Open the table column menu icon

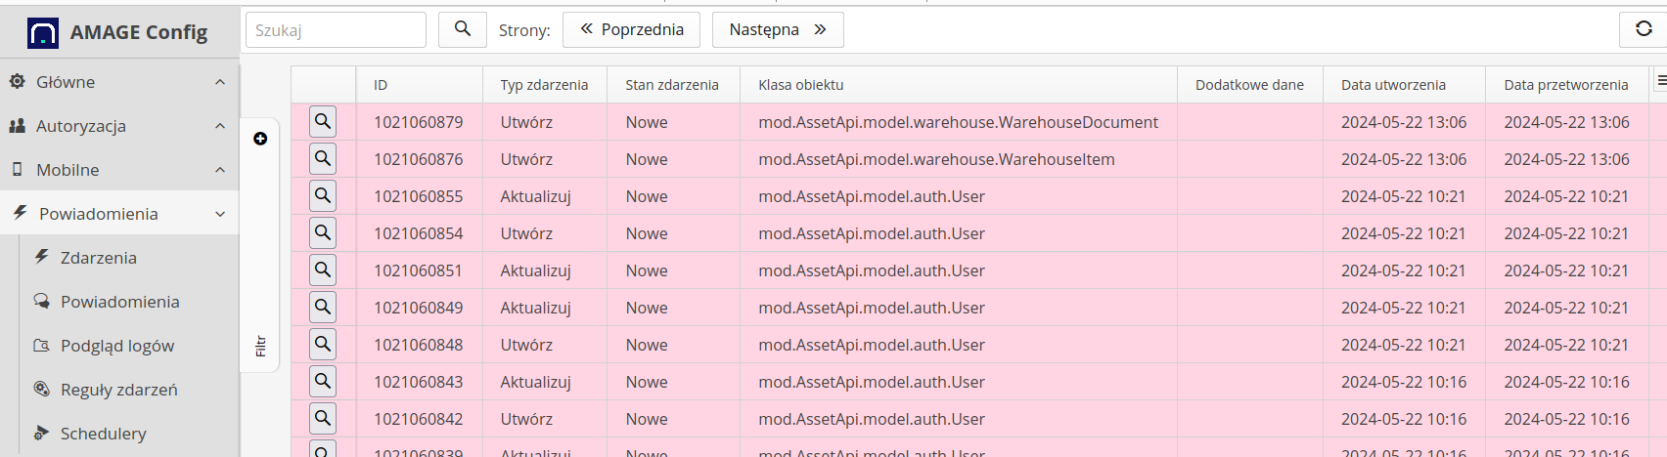(1660, 81)
